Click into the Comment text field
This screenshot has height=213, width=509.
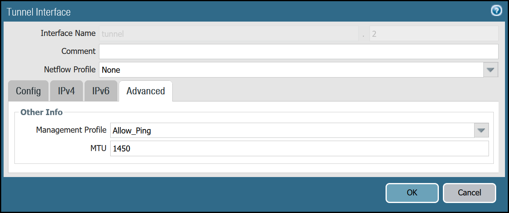coord(298,52)
